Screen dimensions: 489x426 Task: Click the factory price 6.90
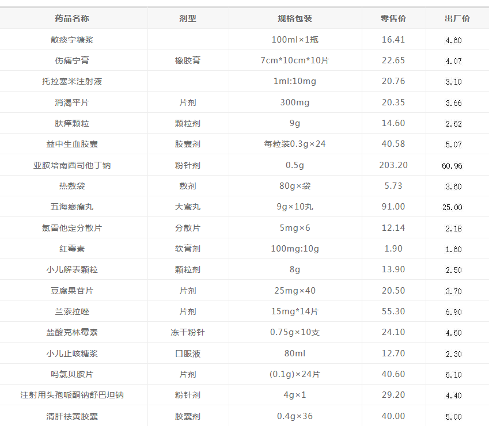[453, 312]
